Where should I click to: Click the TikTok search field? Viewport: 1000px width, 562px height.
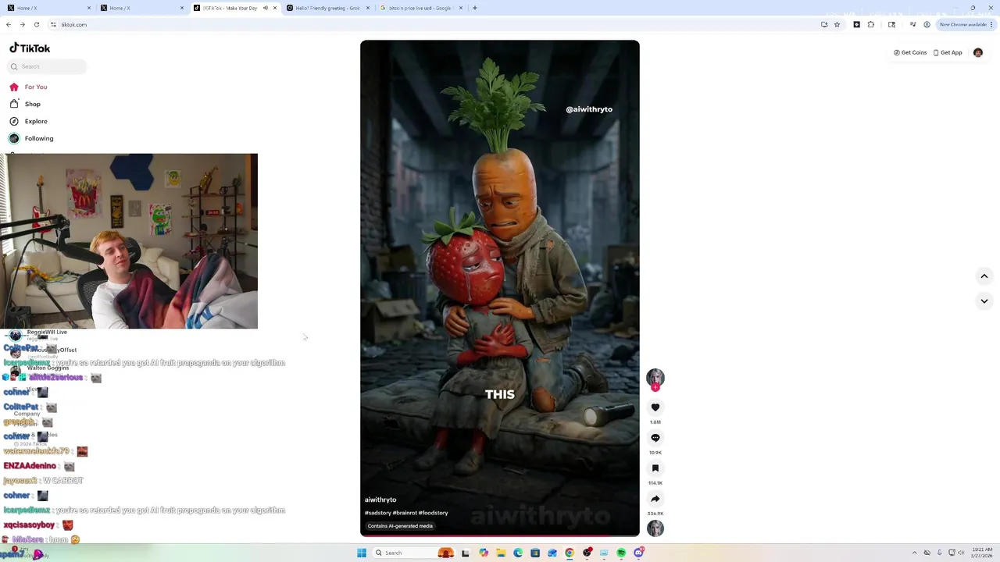coord(47,66)
